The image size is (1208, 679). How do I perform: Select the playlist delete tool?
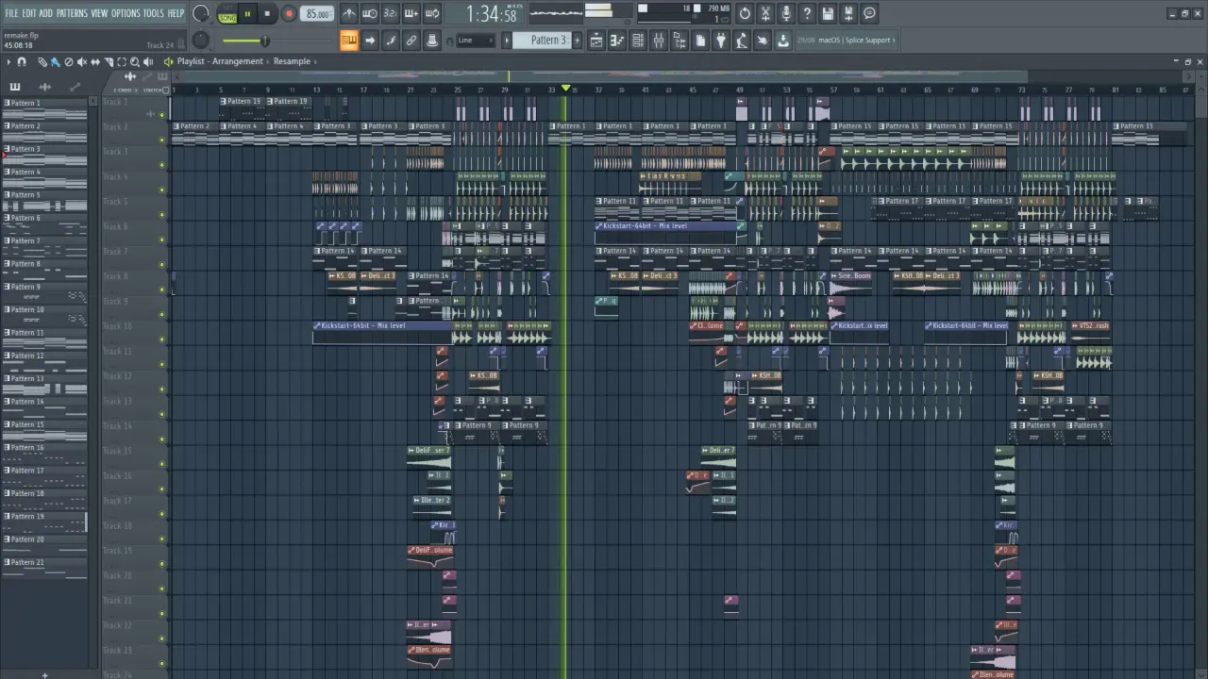[68, 61]
